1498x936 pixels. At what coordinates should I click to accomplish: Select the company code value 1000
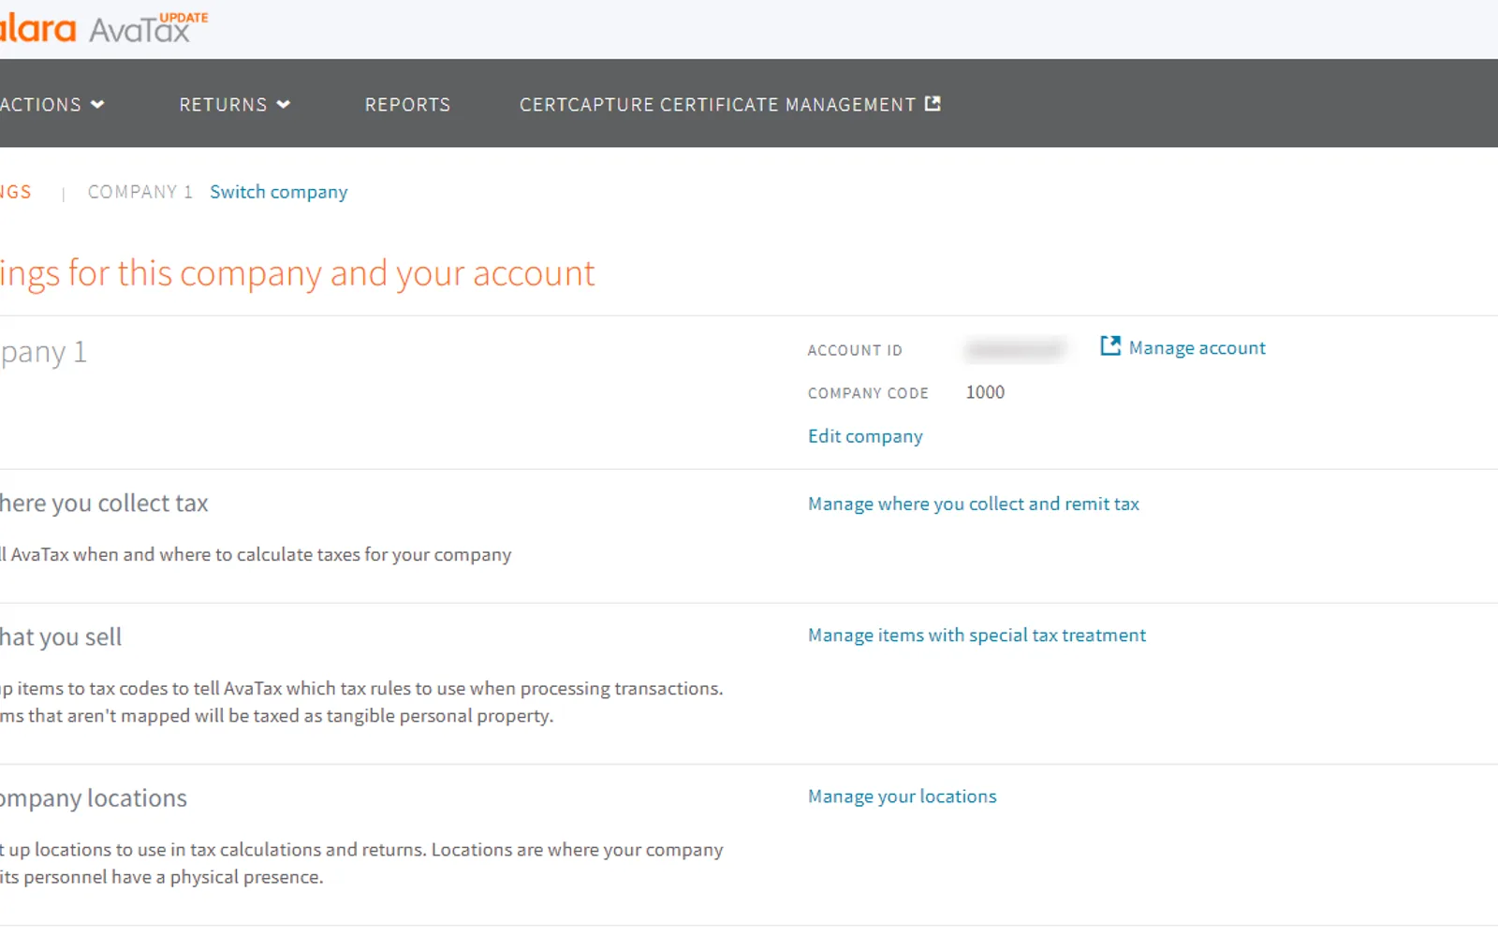pos(985,392)
